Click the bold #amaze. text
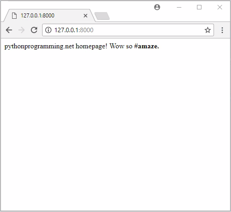This screenshot has width=231, height=212. coord(146,46)
